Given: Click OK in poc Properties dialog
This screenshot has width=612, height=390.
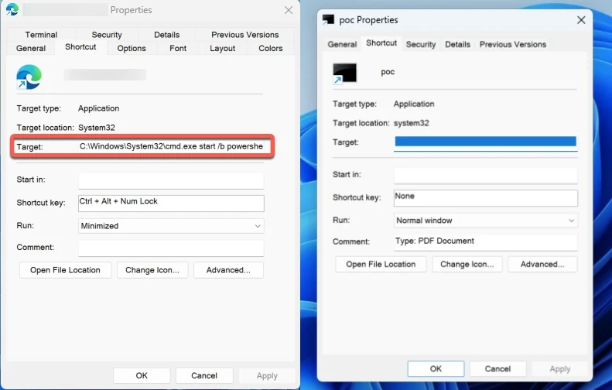Looking at the screenshot, I should pos(436,369).
